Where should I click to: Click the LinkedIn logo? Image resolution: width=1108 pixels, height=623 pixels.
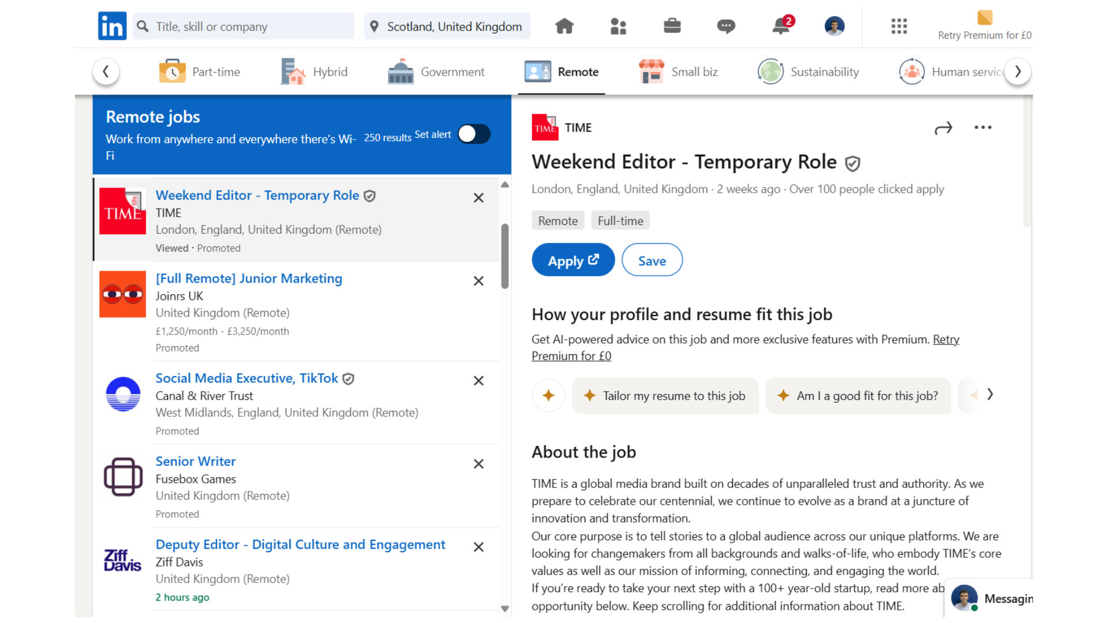click(x=112, y=25)
